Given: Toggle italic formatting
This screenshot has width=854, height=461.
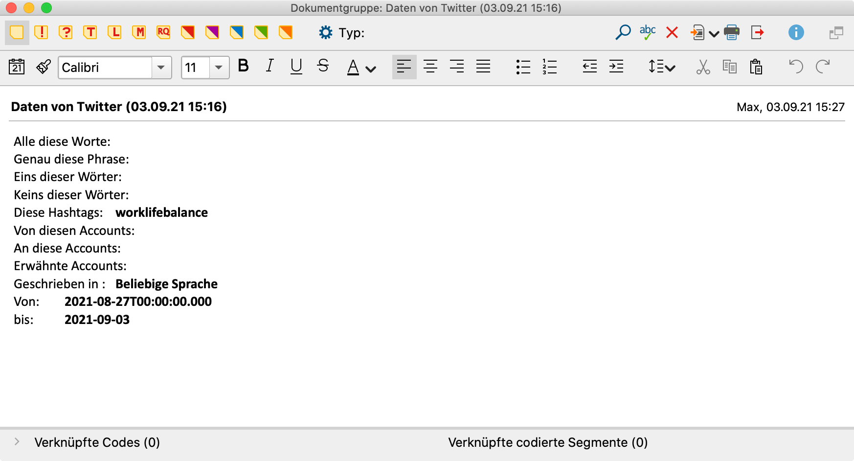Looking at the screenshot, I should 270,66.
